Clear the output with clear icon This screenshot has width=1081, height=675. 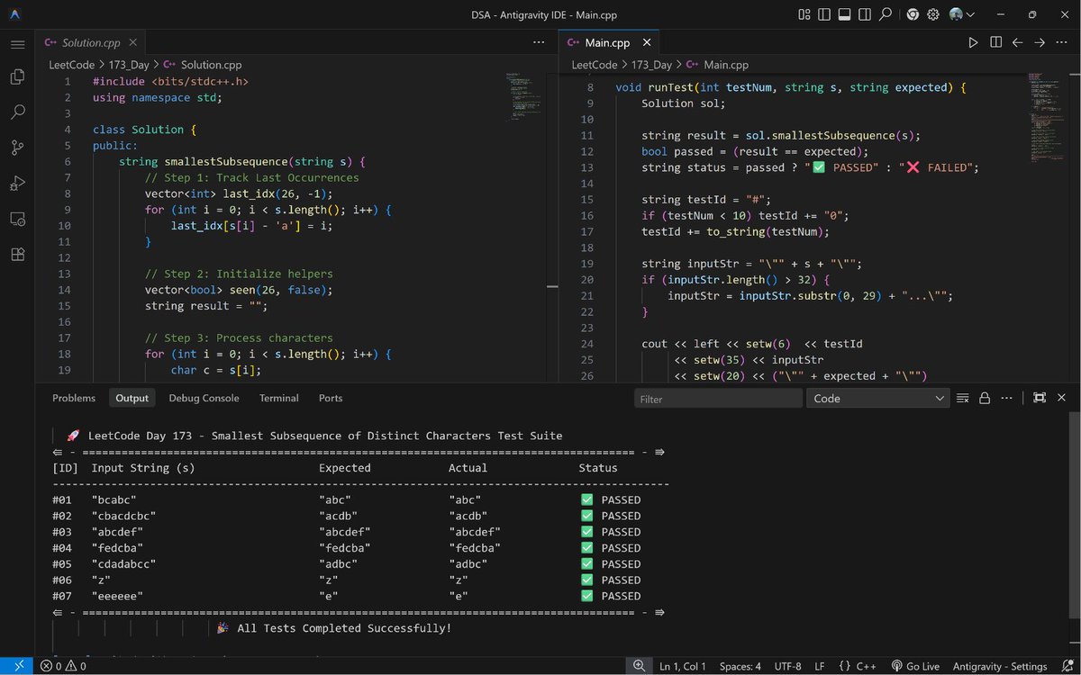[963, 398]
